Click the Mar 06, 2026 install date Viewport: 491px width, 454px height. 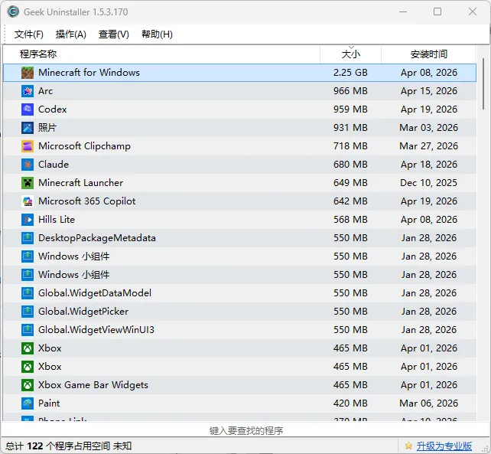click(429, 403)
